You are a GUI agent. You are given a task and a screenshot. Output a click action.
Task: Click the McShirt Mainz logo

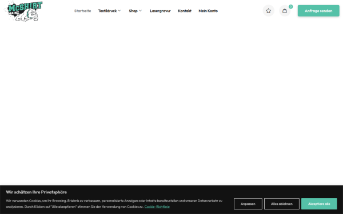pyautogui.click(x=23, y=11)
